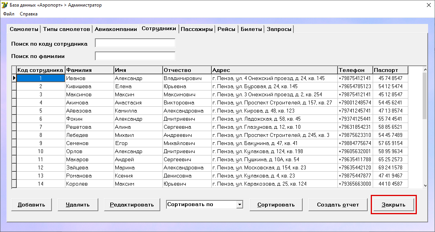
Task: Focus the Поиск по фамилии field
Action: (135, 56)
